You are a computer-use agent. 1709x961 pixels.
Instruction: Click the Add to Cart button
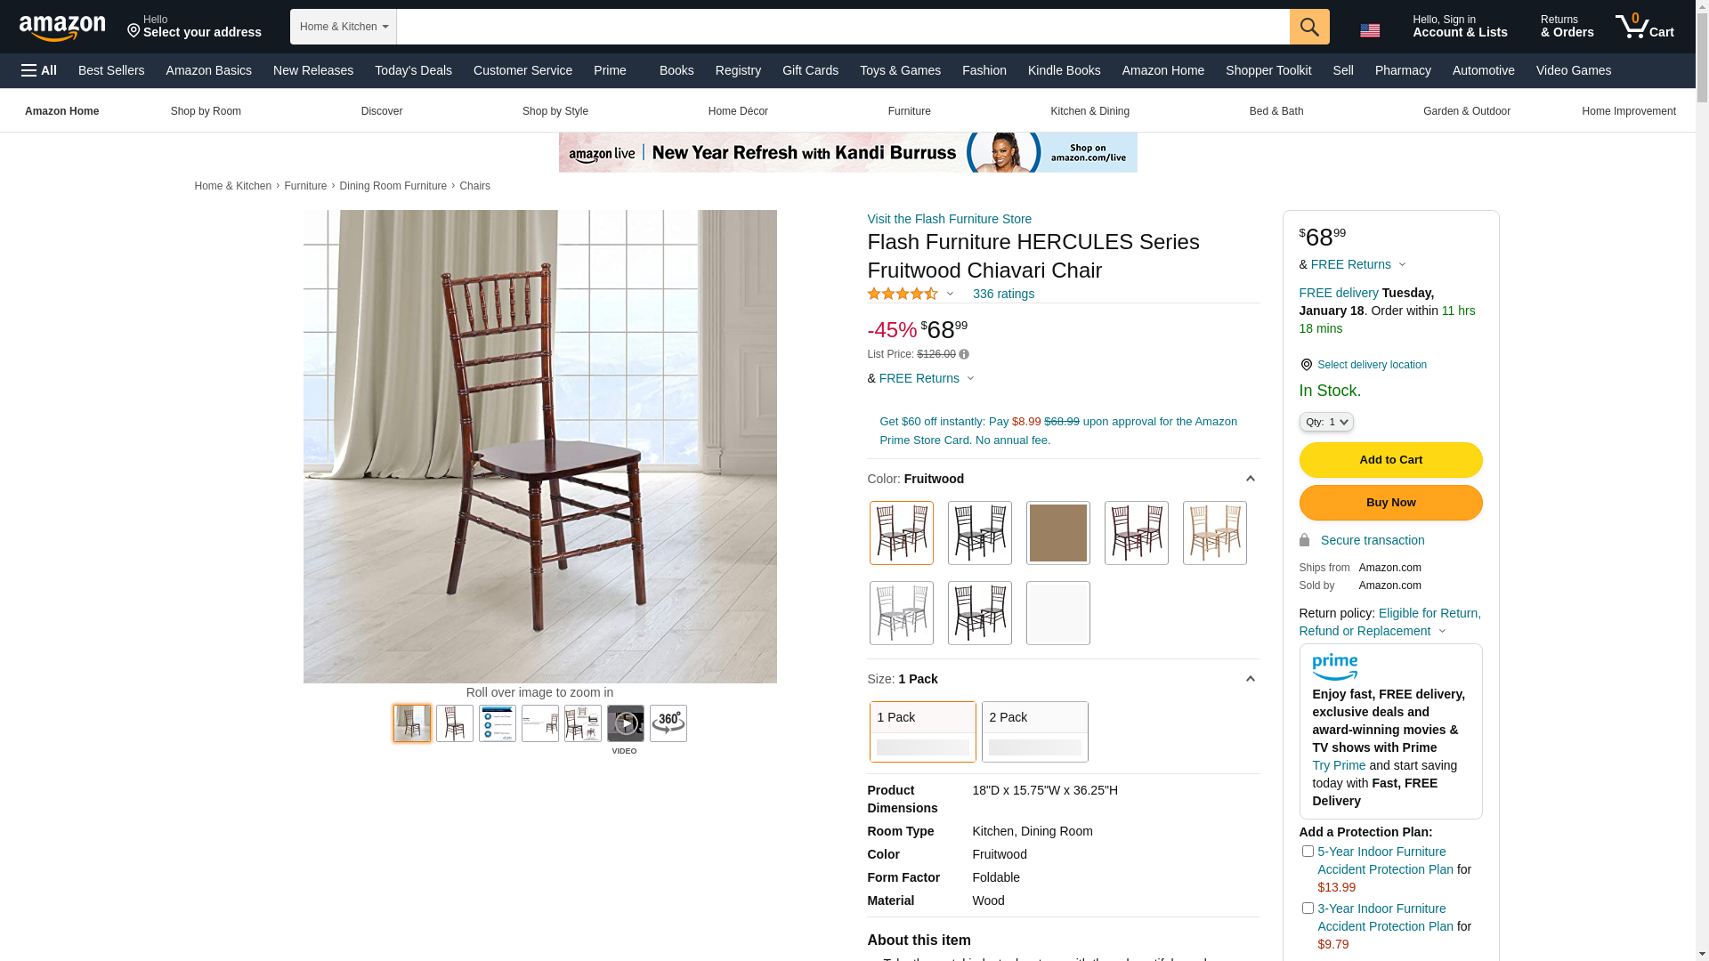pyautogui.click(x=1391, y=460)
